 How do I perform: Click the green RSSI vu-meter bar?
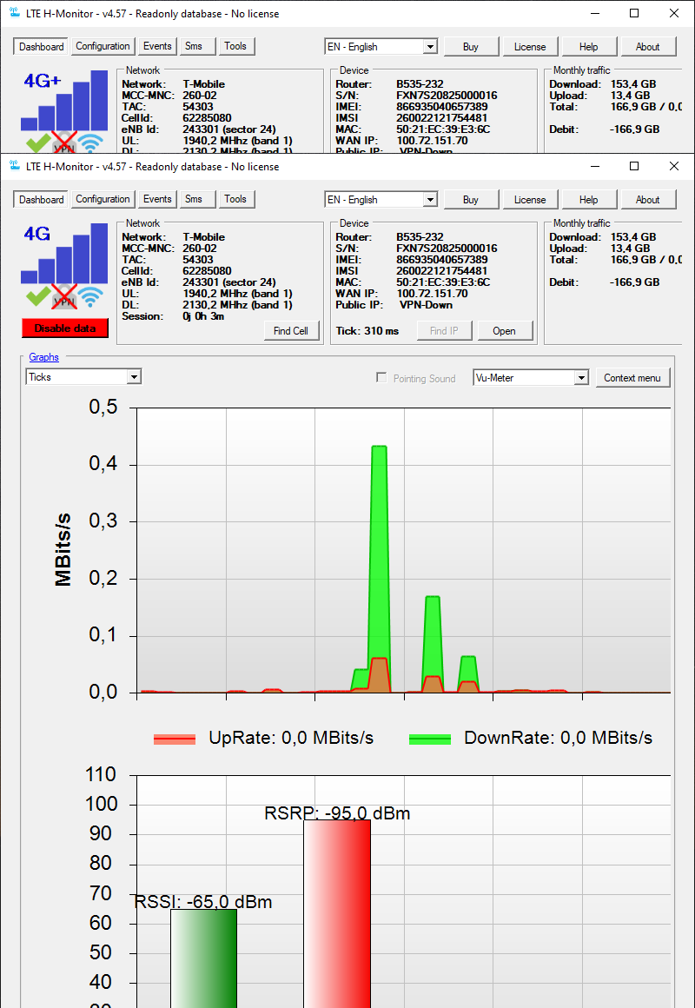pyautogui.click(x=204, y=958)
